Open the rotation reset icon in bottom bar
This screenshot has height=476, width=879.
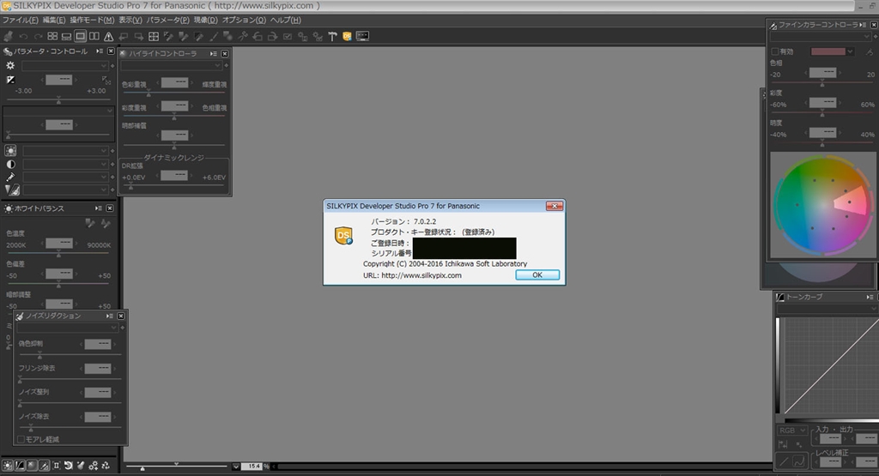(x=69, y=466)
